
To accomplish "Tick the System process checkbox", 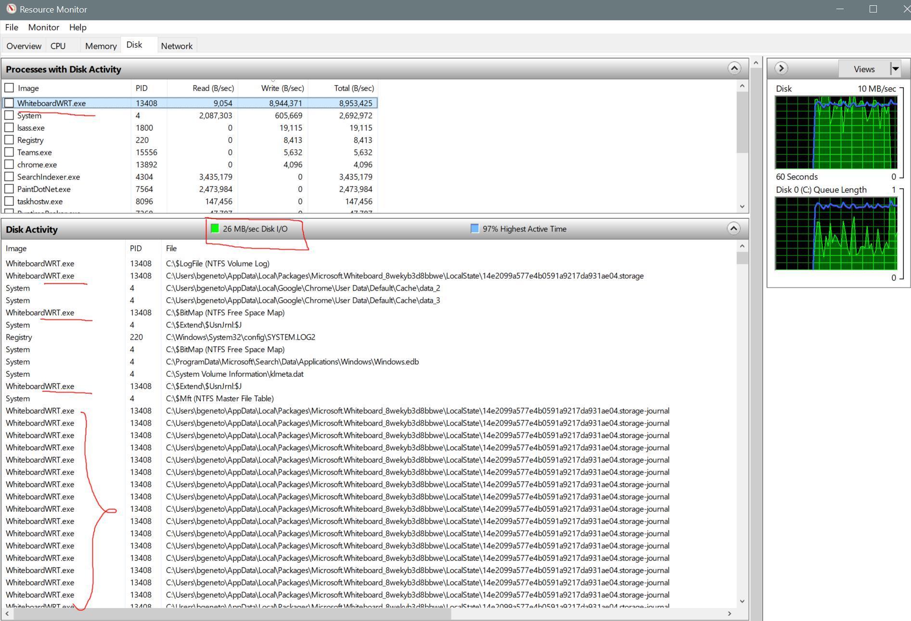I will [9, 115].
